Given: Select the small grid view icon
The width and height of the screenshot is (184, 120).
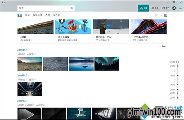Looking at the screenshot, I should coord(165,15).
